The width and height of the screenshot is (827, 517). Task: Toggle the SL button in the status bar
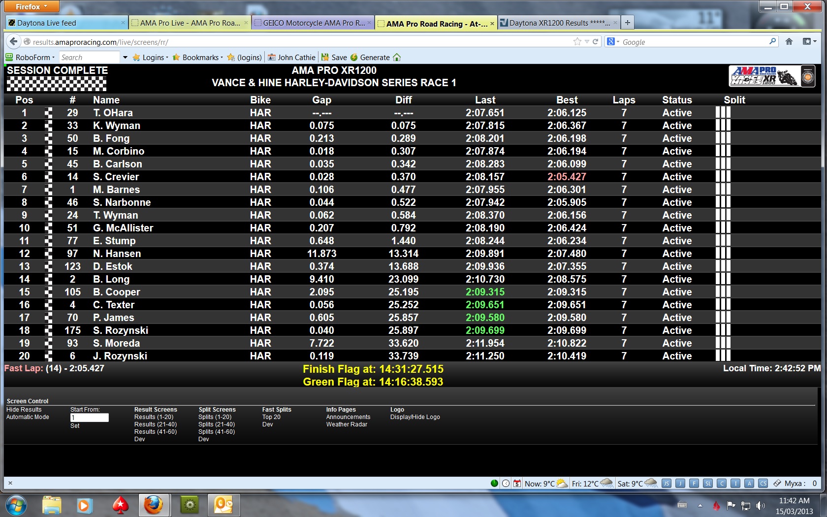click(708, 484)
